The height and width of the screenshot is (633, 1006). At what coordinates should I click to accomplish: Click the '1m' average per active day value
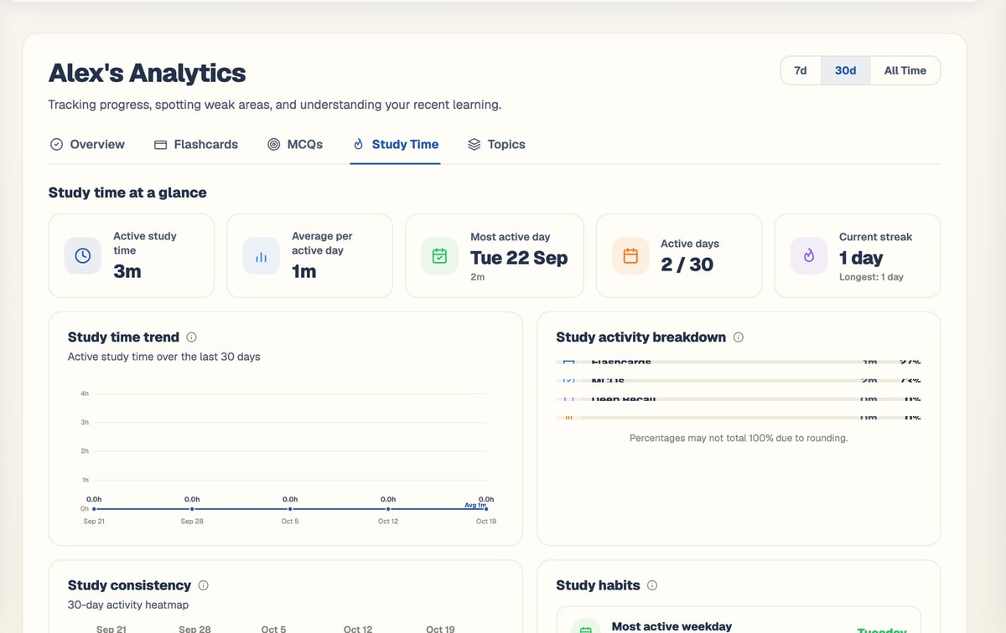(304, 271)
